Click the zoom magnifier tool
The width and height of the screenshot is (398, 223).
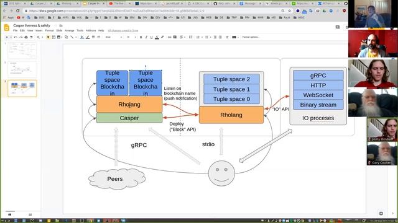pos(39,37)
